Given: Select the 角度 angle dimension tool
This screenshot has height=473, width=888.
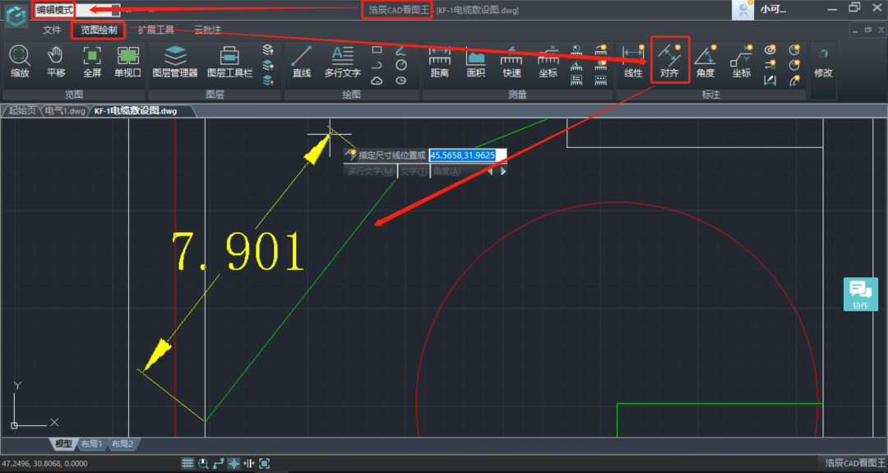Looking at the screenshot, I should click(x=705, y=61).
